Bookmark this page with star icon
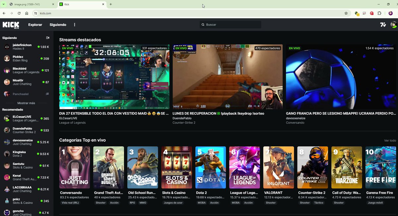398x216 pixels. pos(346,13)
